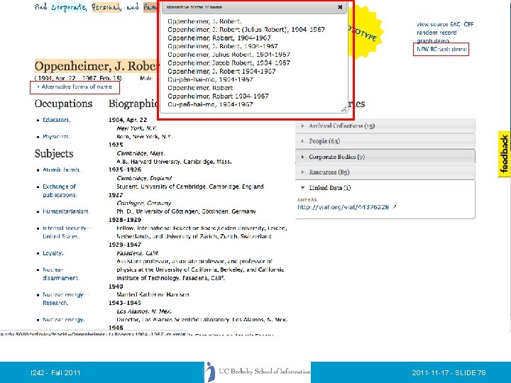Open the viaf.org/viaf/44376228 link

344,207
